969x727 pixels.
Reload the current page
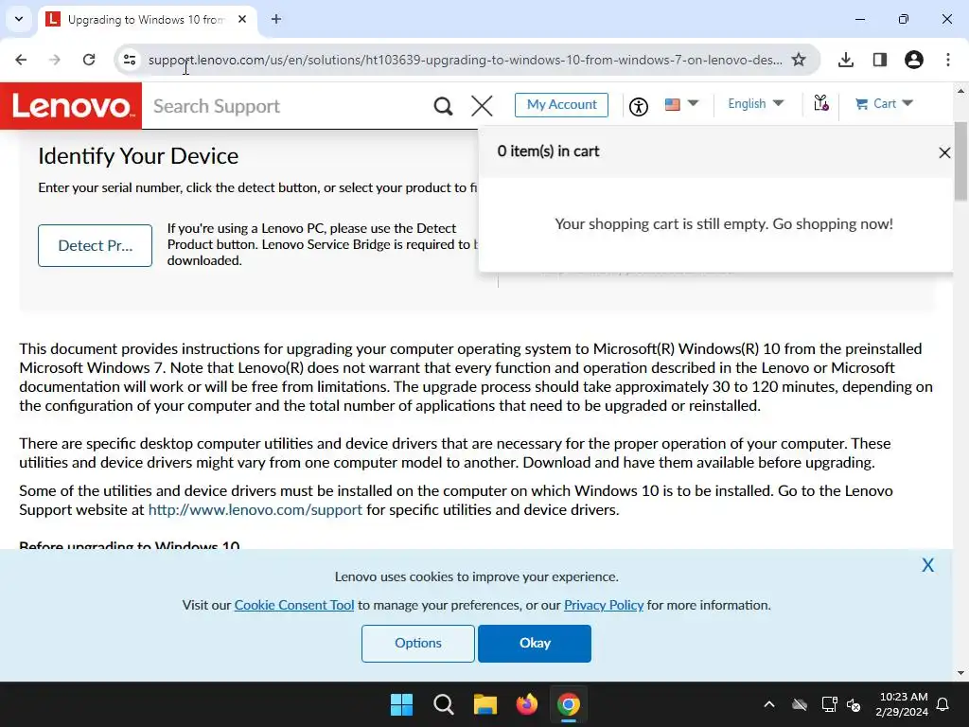point(89,60)
